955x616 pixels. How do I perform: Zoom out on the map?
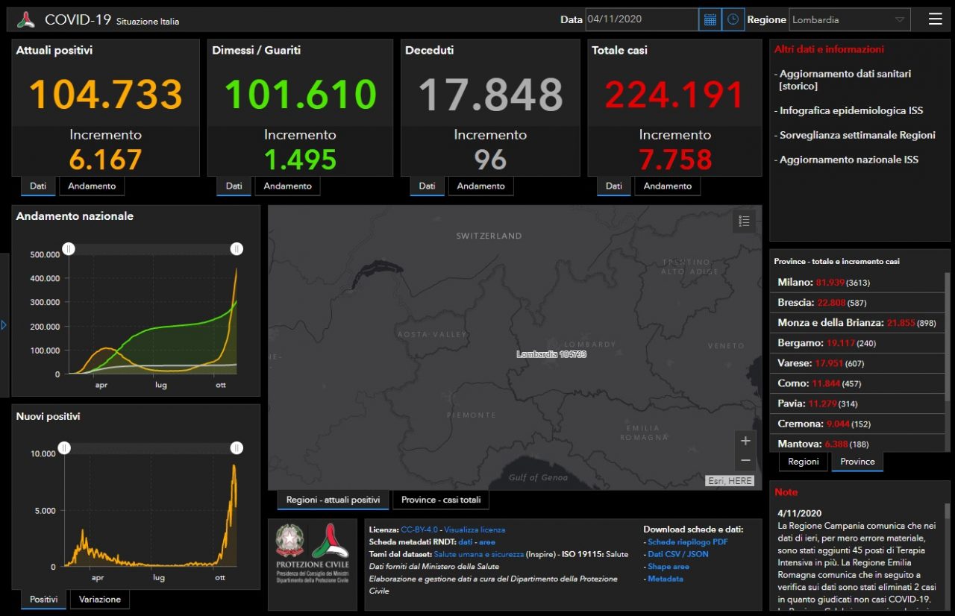(x=745, y=460)
